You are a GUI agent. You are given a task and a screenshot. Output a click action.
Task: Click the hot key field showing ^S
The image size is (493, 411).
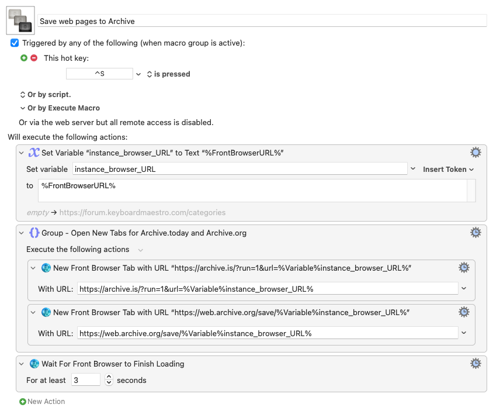(x=99, y=74)
